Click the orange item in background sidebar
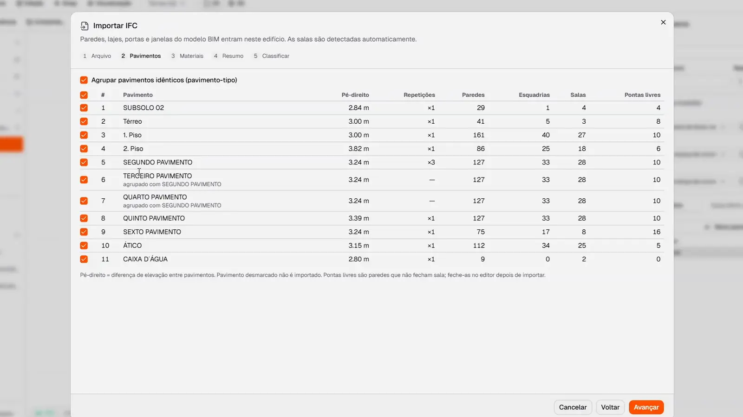 [x=11, y=144]
